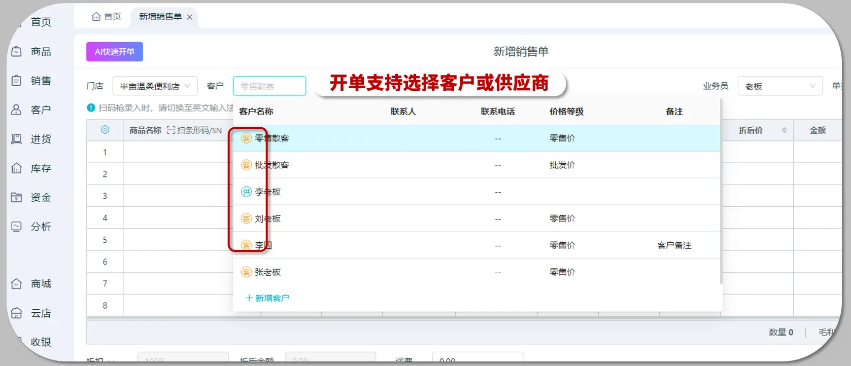851x366 pixels.
Task: Click the table column settings gear icon
Action: 105,130
